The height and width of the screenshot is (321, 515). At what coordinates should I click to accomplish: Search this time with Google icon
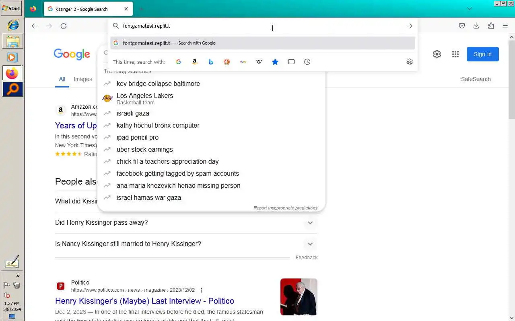pyautogui.click(x=179, y=62)
